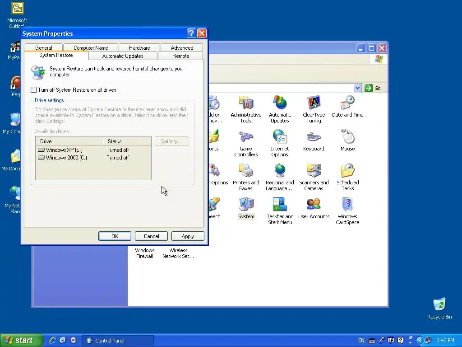
Task: Switch to the Computer Name tab
Action: click(x=91, y=47)
